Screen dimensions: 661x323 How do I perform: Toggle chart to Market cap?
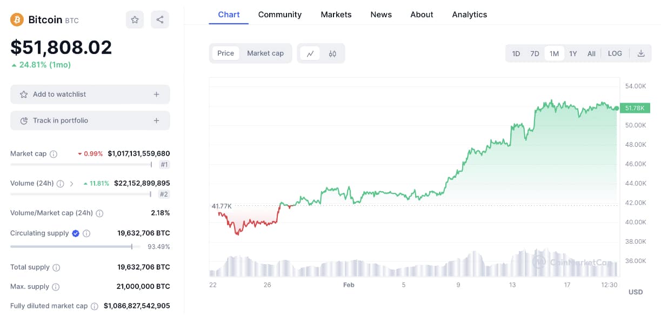click(265, 53)
